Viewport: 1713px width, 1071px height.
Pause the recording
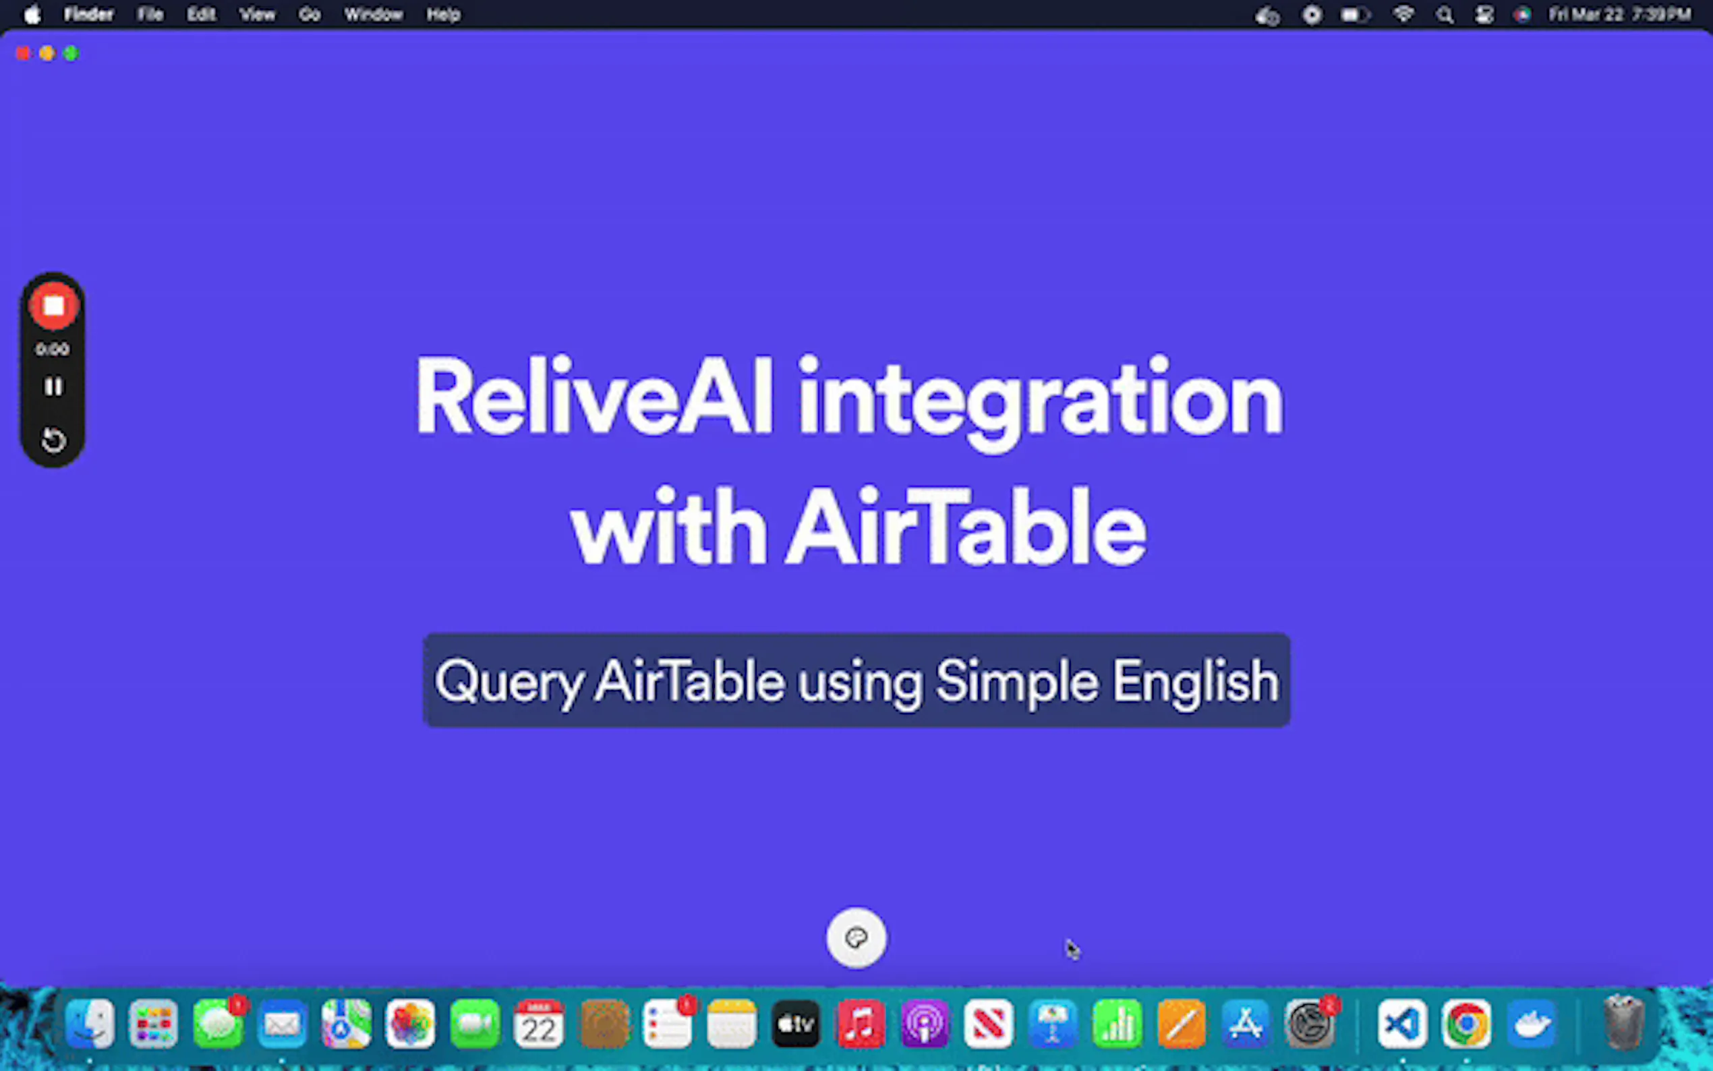point(53,386)
